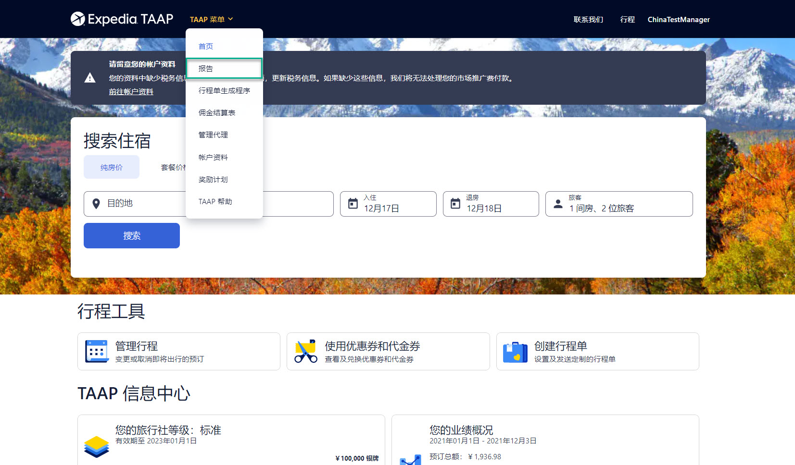Click the person icon in 旅客 field
Viewport: 795px width, 465px height.
[x=558, y=204]
